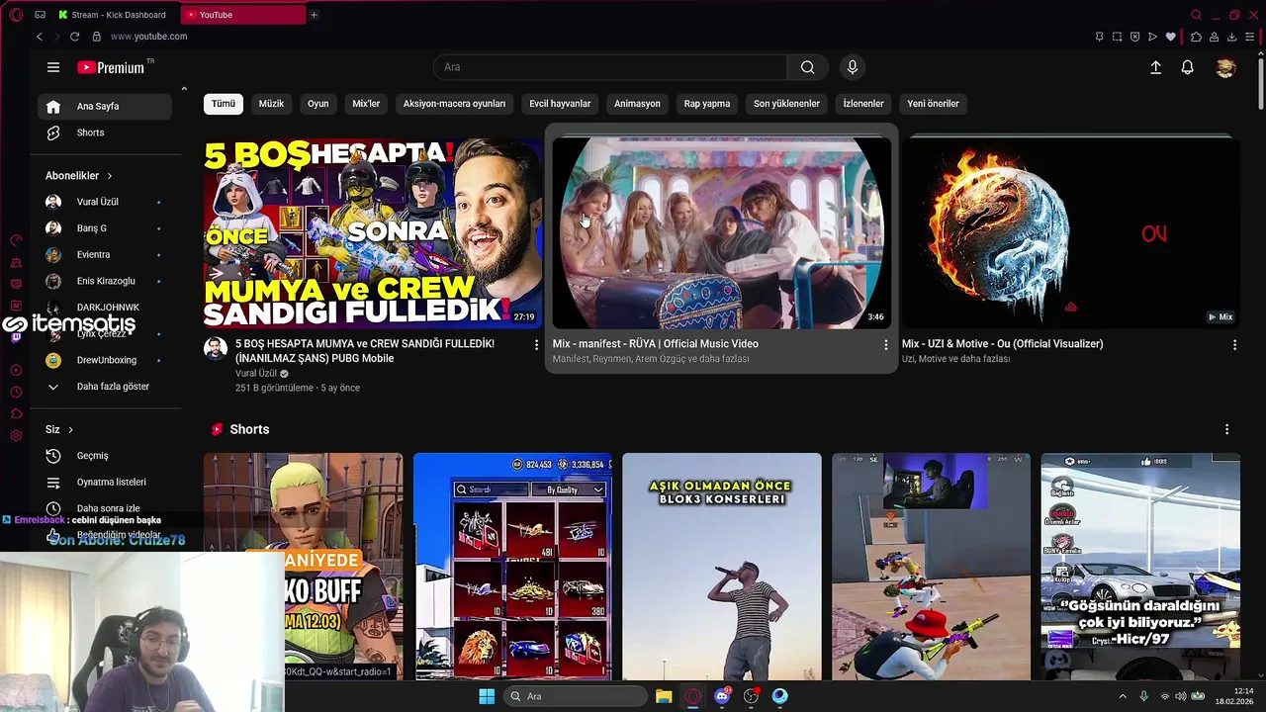Open Oynatma listeleri page
The height and width of the screenshot is (712, 1266).
point(105,482)
